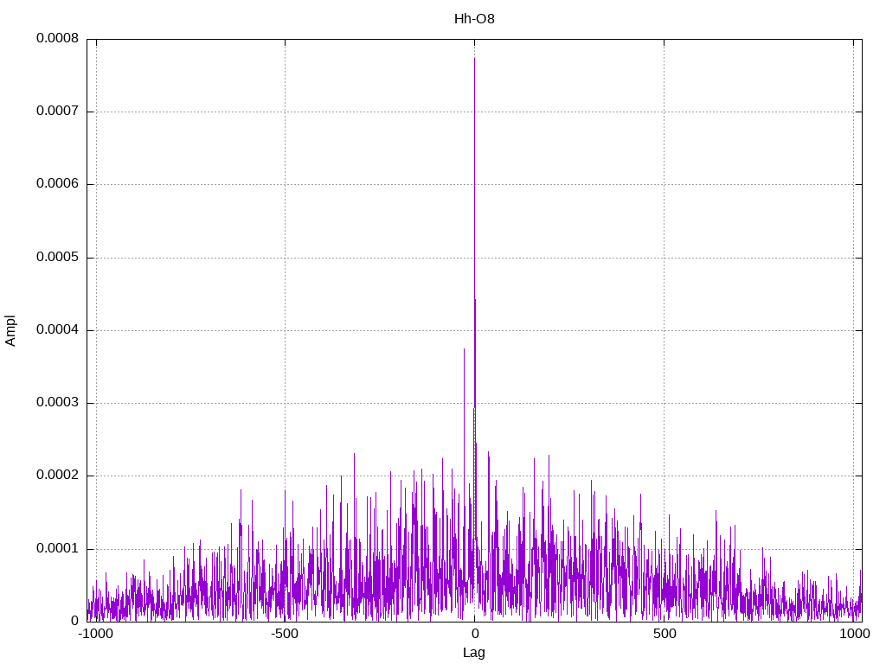The height and width of the screenshot is (664, 886).
Task: Click the -500 x-axis tick label
Action: coord(285,635)
